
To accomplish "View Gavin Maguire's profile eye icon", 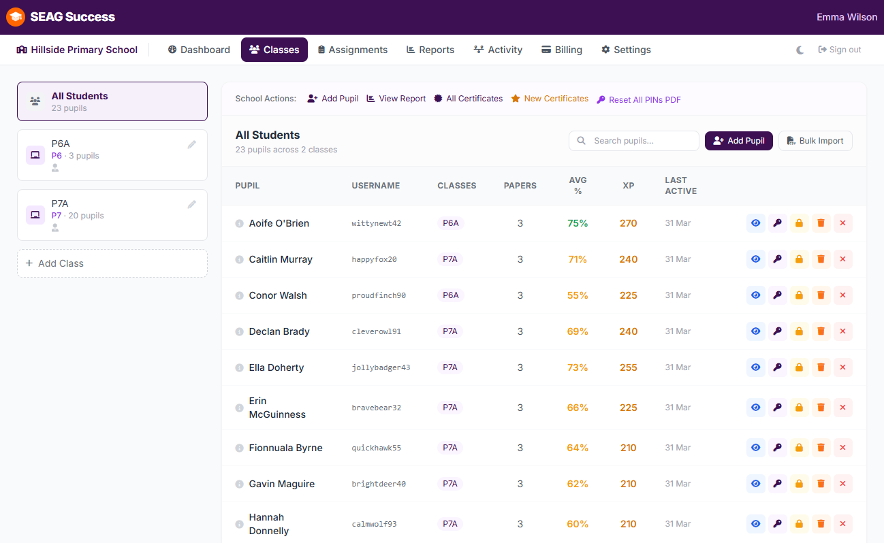I will tap(756, 484).
